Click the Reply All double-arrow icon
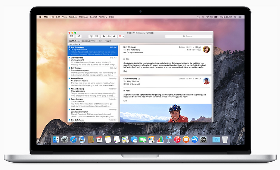The height and width of the screenshot is (170, 280). click(x=109, y=36)
